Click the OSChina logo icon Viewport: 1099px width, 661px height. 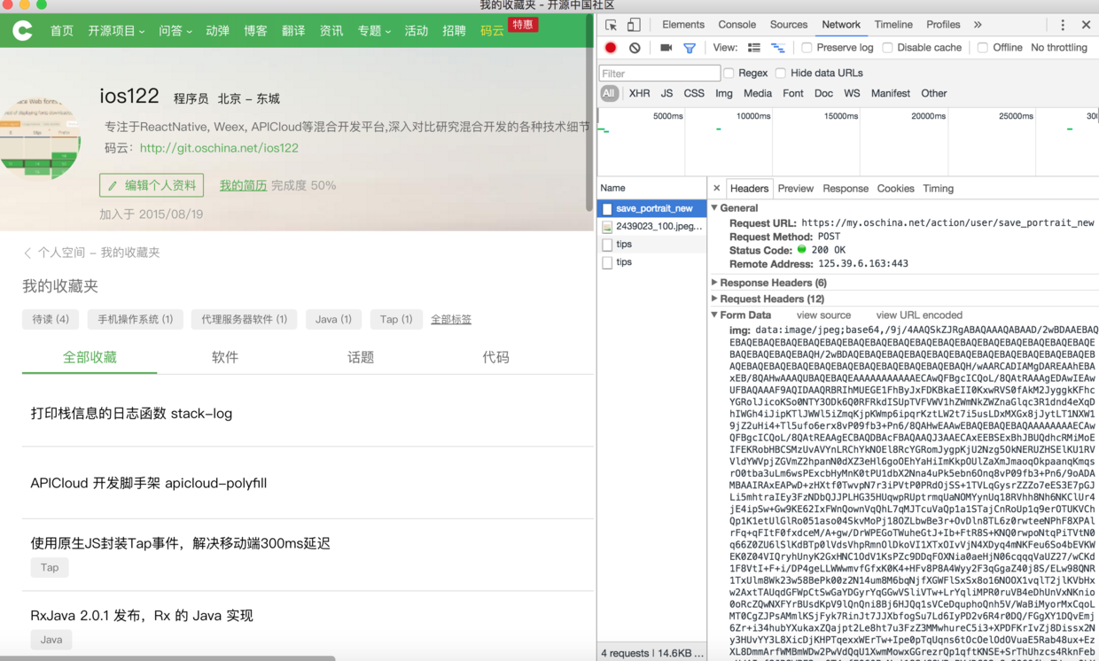click(x=22, y=31)
